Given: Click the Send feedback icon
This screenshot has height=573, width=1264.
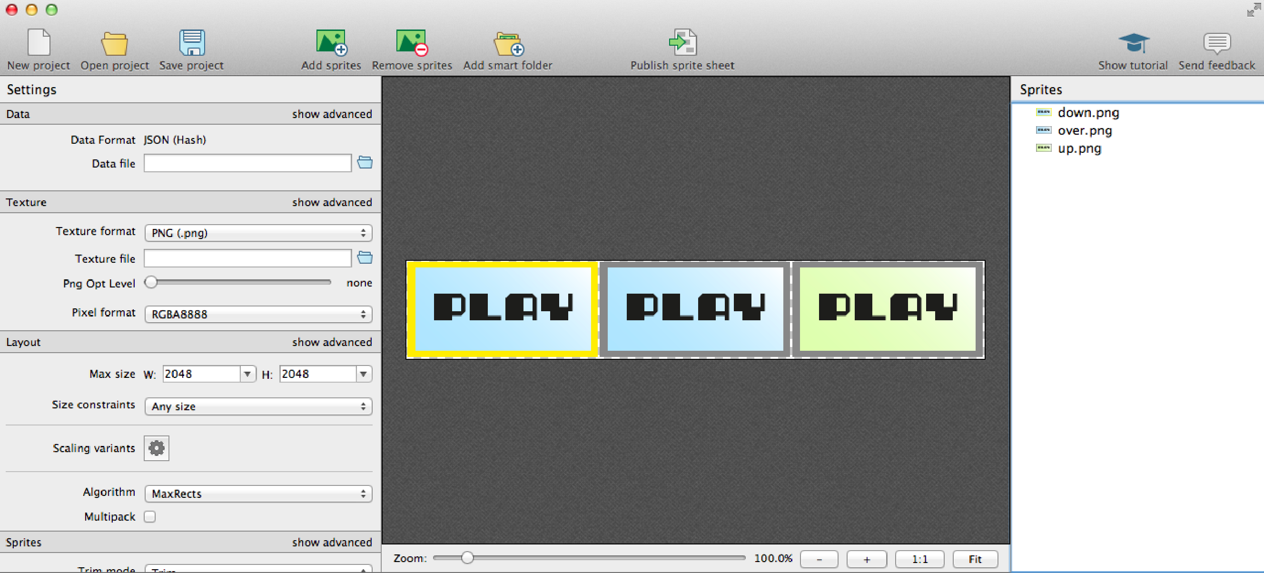Looking at the screenshot, I should click(1216, 43).
